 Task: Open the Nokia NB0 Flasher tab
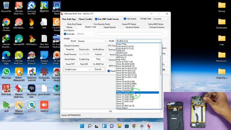pos(156,24)
